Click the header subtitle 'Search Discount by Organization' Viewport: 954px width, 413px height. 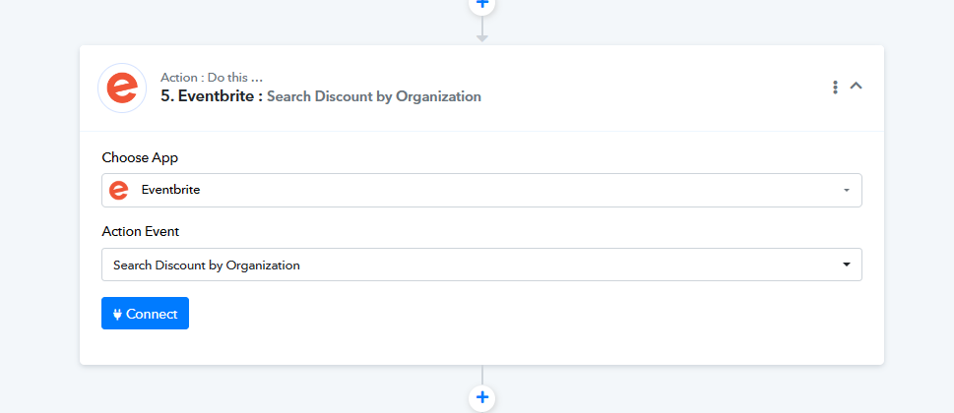coord(374,96)
